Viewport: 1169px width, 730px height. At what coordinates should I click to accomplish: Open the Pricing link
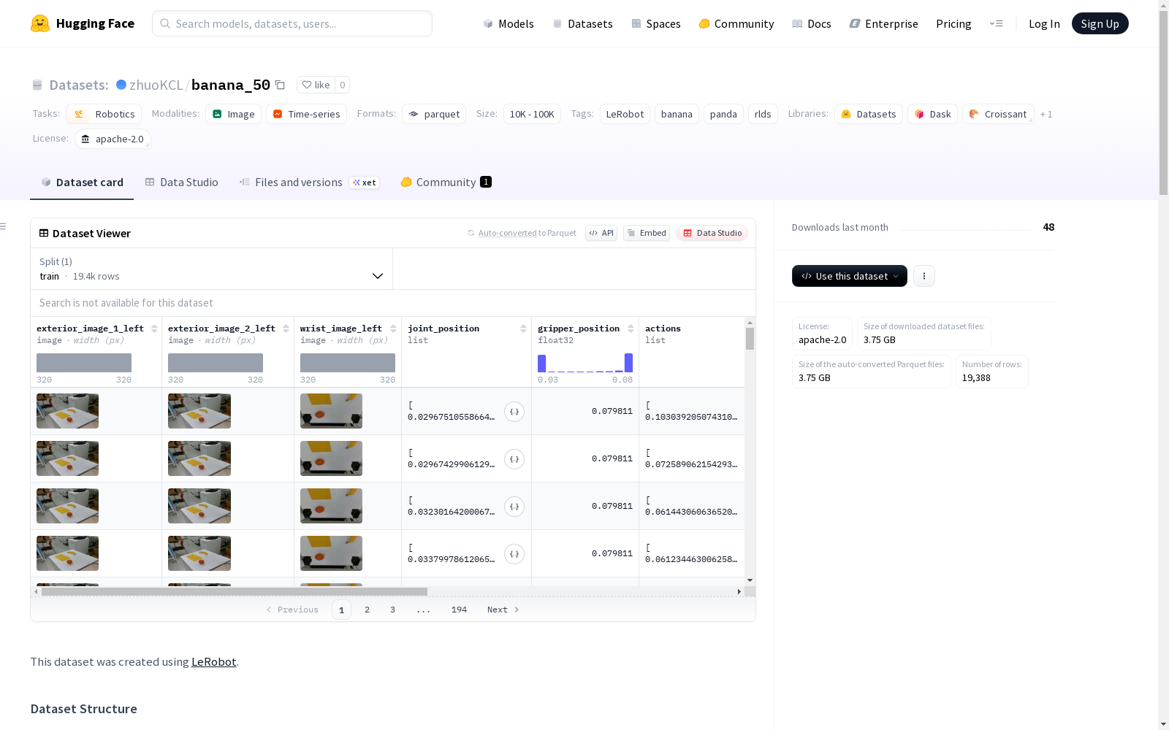953,23
